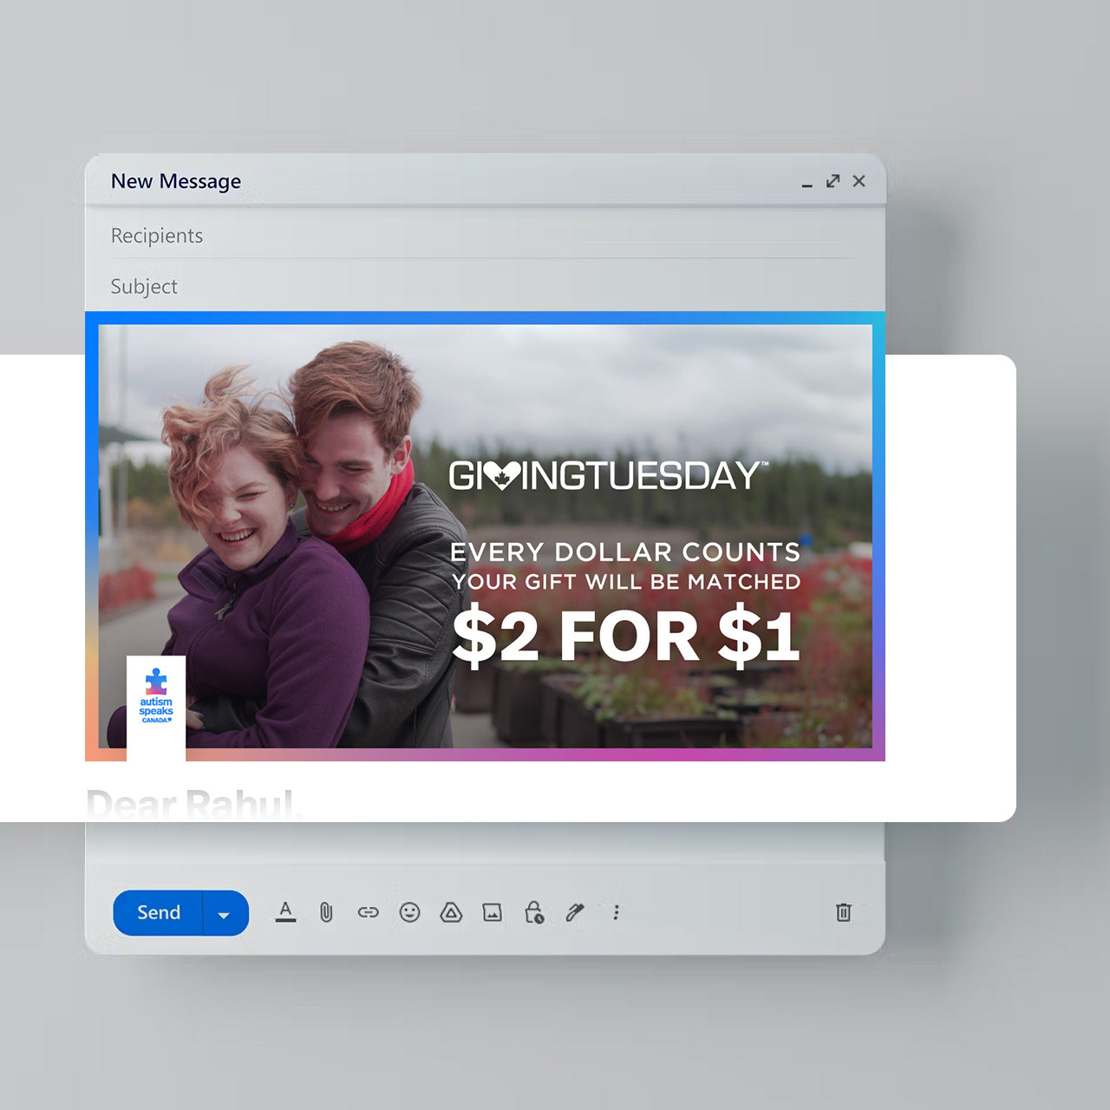The width and height of the screenshot is (1110, 1110).
Task: Open more options three-dot menu
Action: [617, 912]
